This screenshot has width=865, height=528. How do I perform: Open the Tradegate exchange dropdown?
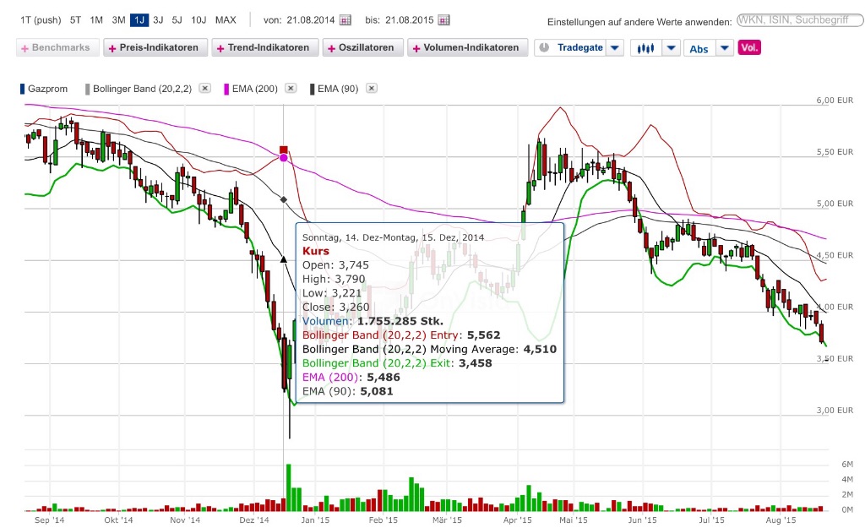click(x=614, y=47)
